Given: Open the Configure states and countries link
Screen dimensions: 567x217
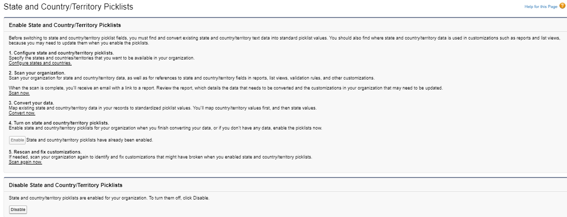Looking at the screenshot, I should coord(40,63).
